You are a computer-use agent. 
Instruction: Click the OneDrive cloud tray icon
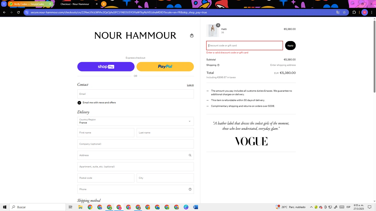[x=321, y=207]
